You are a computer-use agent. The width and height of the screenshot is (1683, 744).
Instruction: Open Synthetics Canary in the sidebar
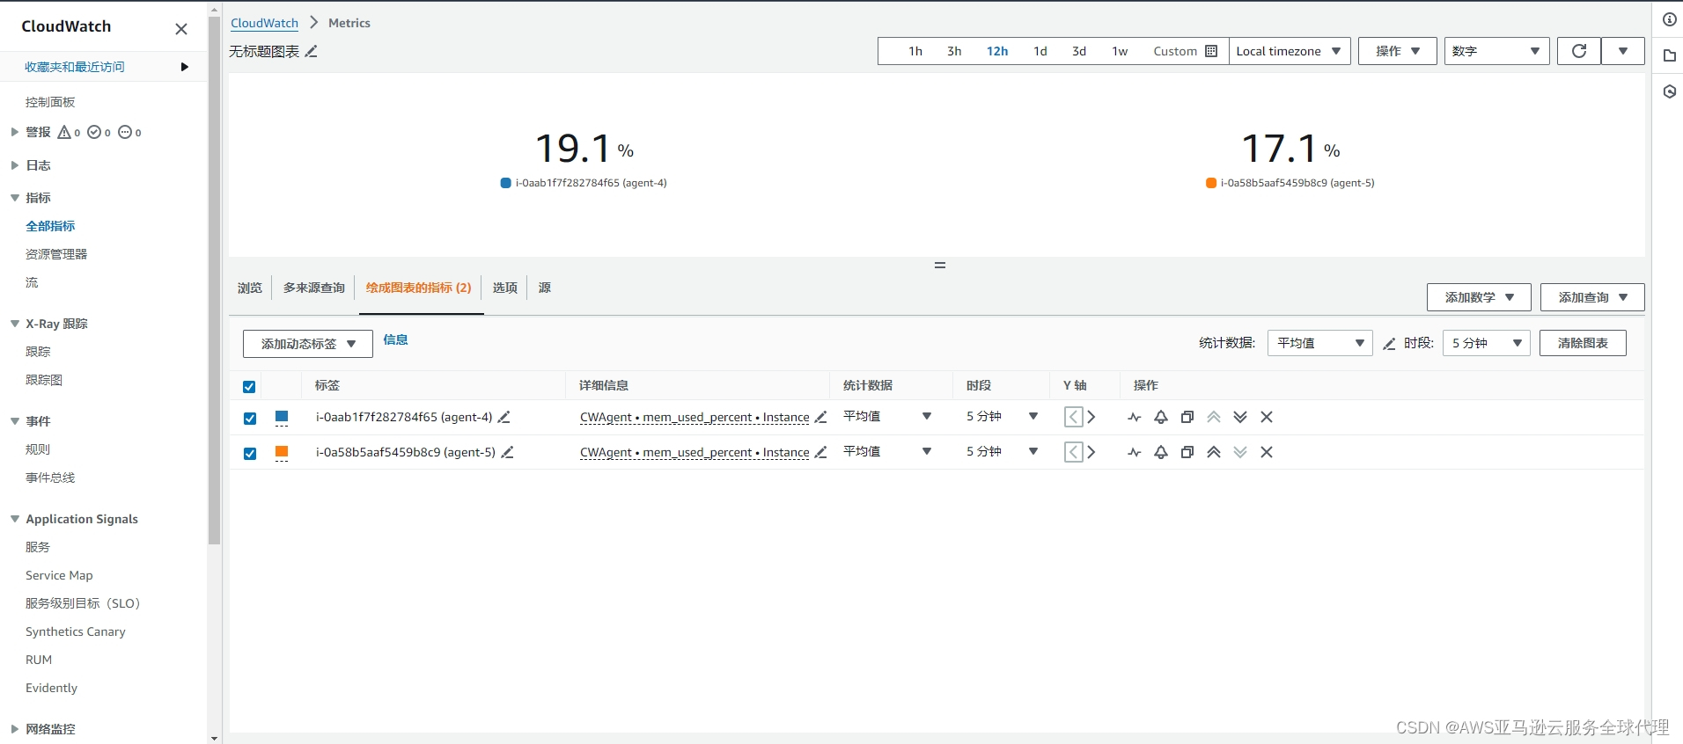76,631
